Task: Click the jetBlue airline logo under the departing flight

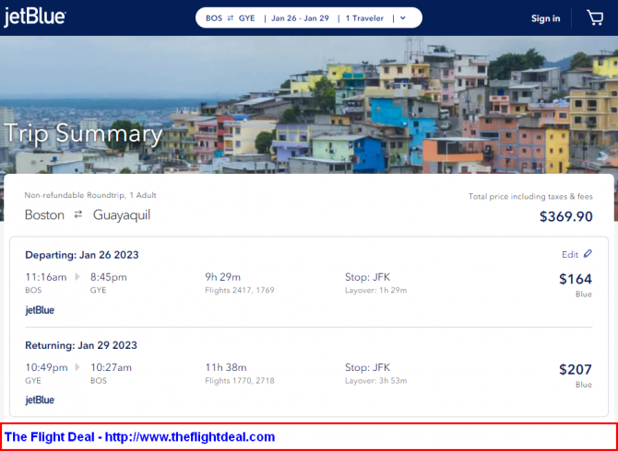Action: pyautogui.click(x=40, y=310)
